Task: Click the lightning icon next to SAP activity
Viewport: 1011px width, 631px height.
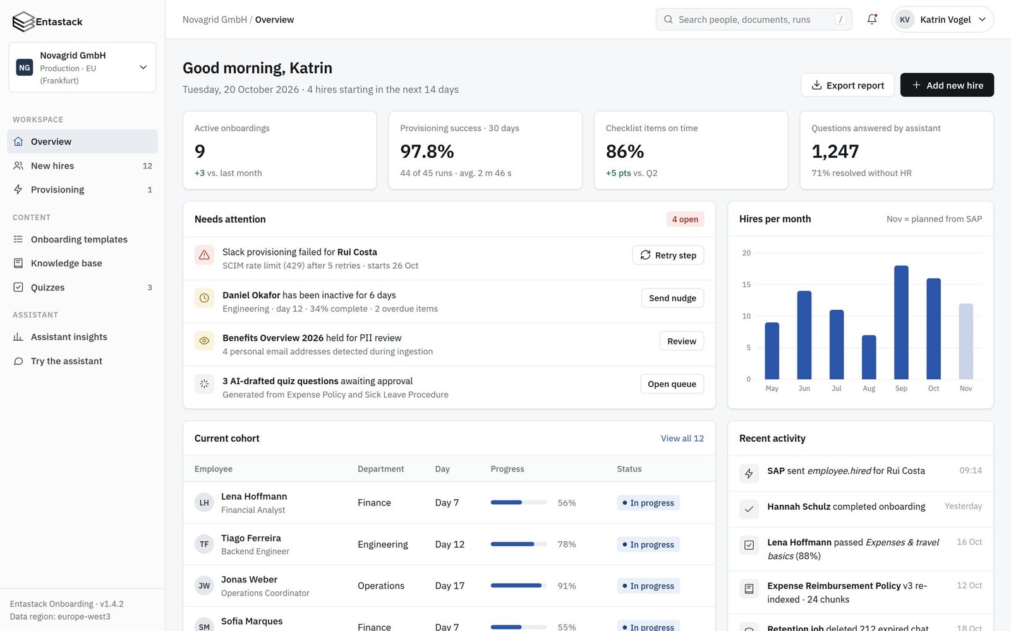Action: (x=749, y=473)
